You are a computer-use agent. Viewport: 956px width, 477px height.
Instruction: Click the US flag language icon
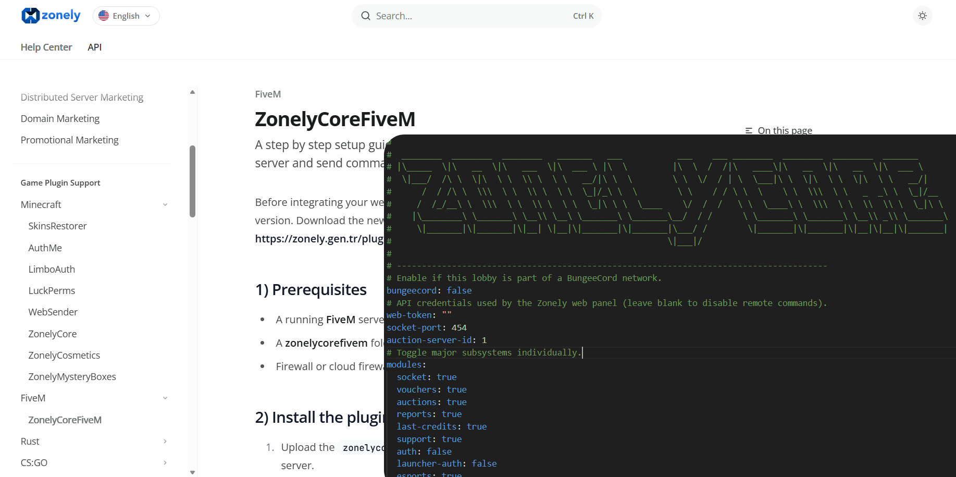104,16
